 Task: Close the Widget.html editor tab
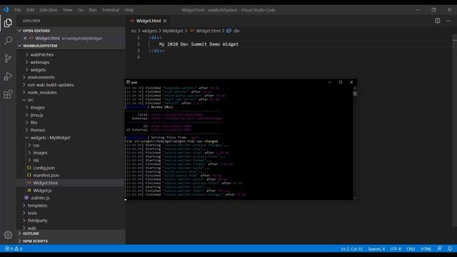coord(165,21)
